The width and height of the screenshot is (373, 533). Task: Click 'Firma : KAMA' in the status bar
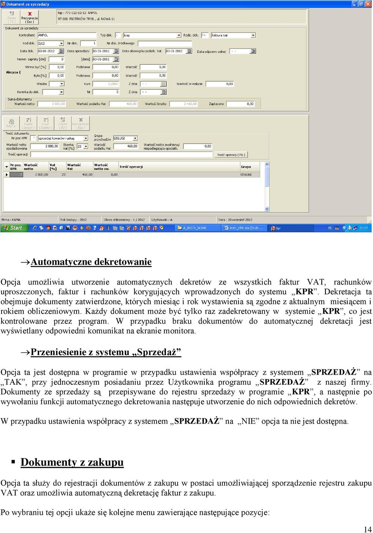(11, 220)
